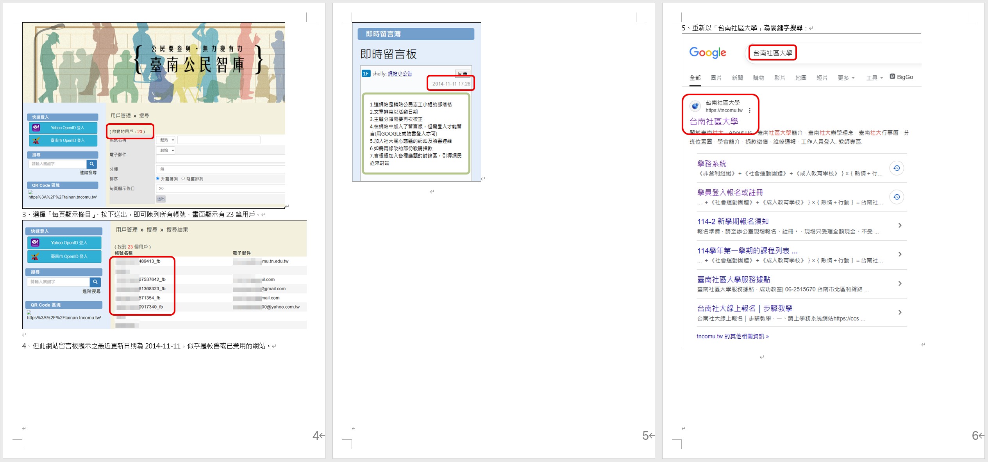Open the three-dot menu beside https://tncomu.tw
The height and width of the screenshot is (462, 988).
pyautogui.click(x=749, y=110)
